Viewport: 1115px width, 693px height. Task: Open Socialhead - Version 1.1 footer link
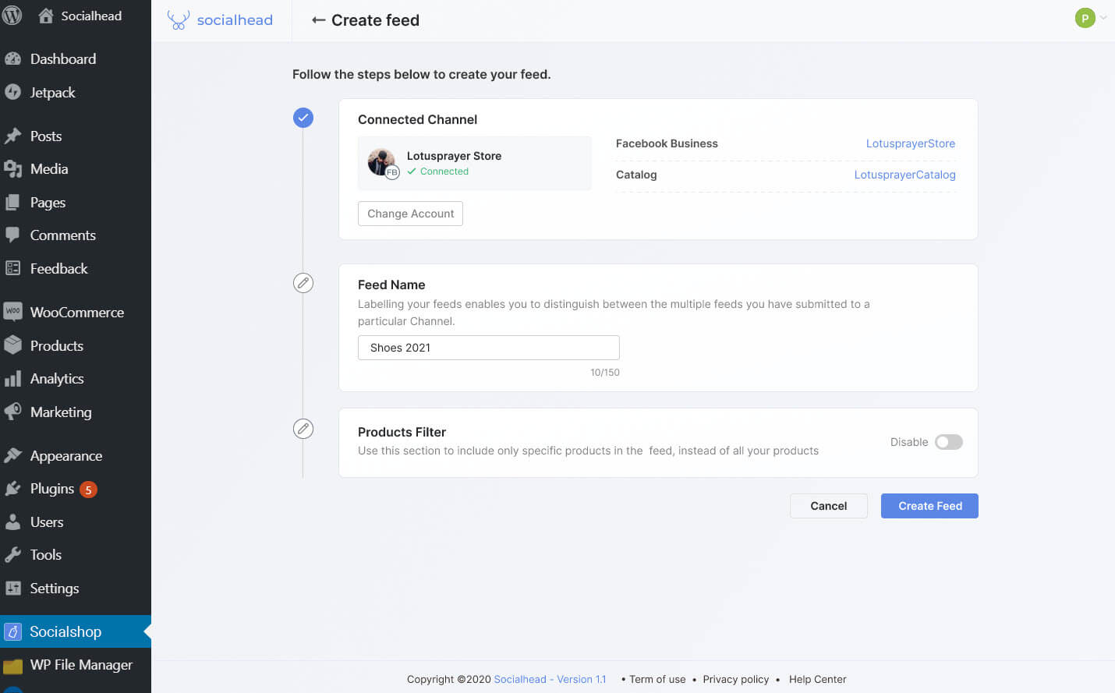coord(550,679)
